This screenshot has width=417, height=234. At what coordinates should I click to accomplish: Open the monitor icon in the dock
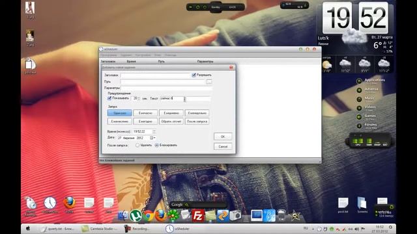click(x=257, y=216)
